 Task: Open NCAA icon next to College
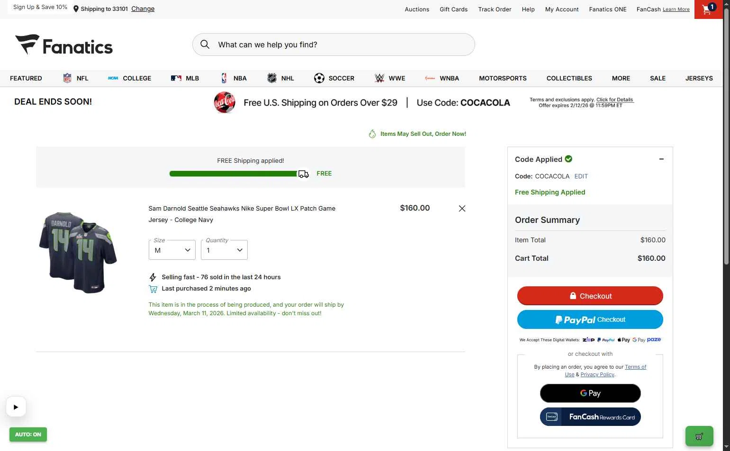coord(113,78)
